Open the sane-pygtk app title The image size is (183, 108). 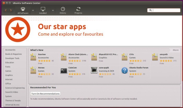point(104,68)
